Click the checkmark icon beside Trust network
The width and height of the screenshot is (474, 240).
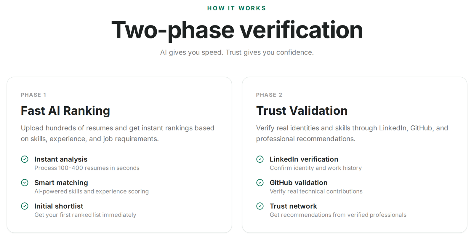coord(260,206)
